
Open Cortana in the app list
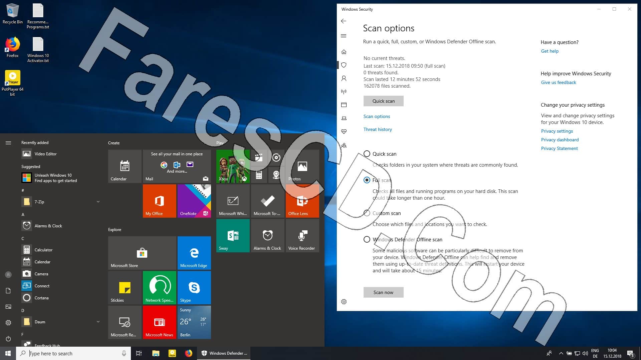click(x=61, y=298)
